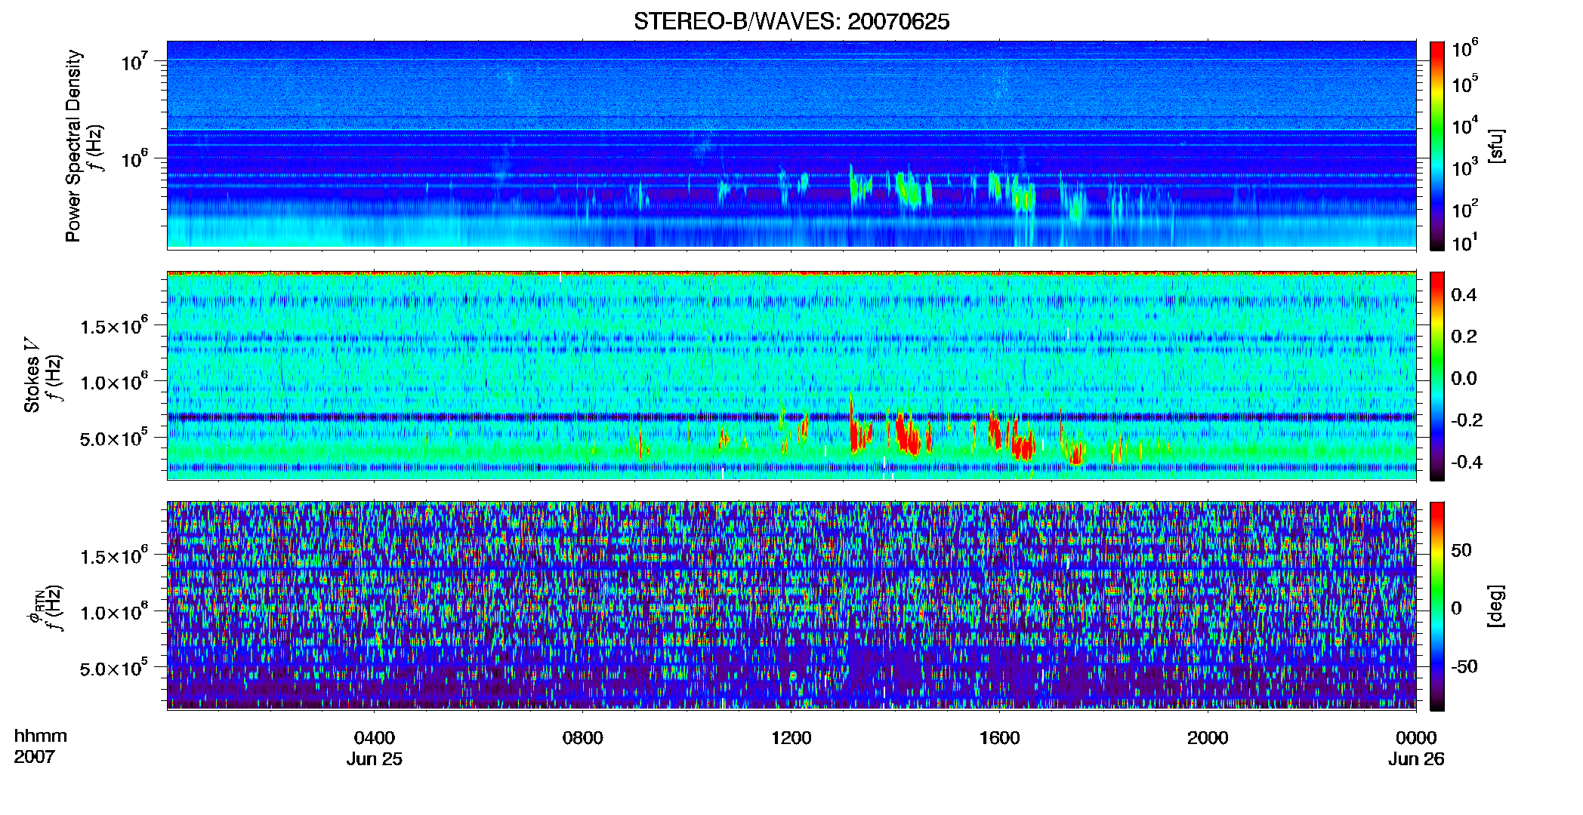Viewport: 1583px width, 815px height.
Task: Click the Power Spectral Density spectrogram panel
Action: point(791,145)
